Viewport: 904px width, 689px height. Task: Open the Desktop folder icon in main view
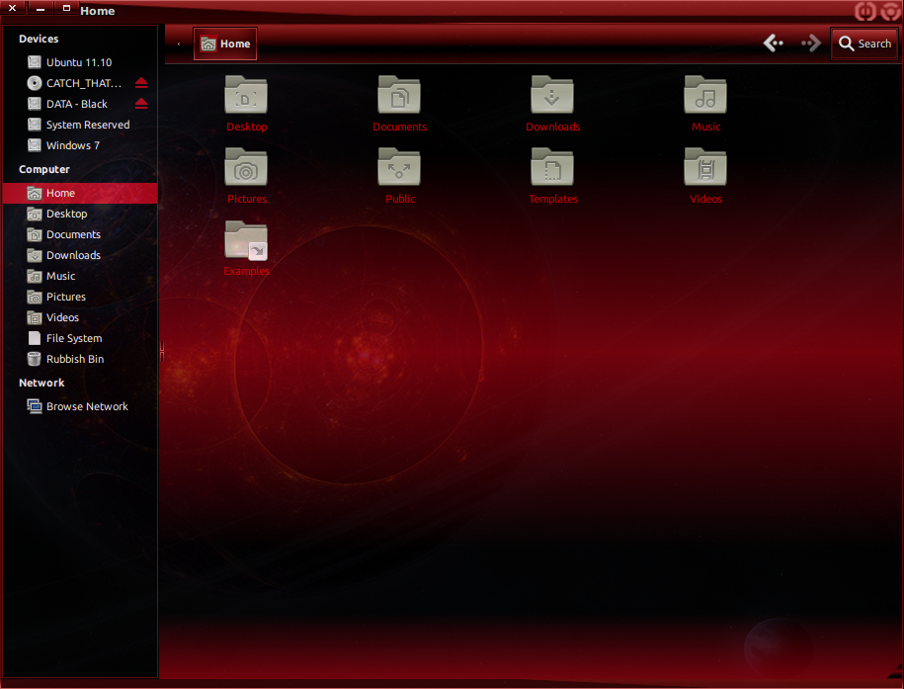246,95
